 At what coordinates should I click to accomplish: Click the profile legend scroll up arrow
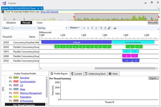click(47, 77)
